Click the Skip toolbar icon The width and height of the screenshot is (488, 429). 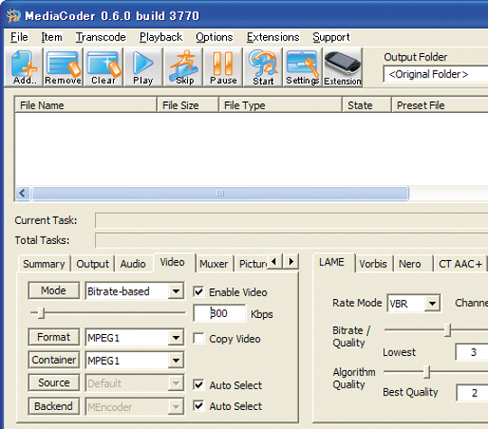click(x=183, y=67)
